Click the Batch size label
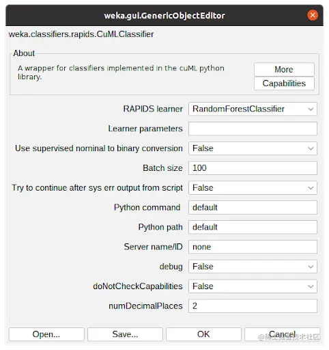The height and width of the screenshot is (350, 329). [x=162, y=168]
